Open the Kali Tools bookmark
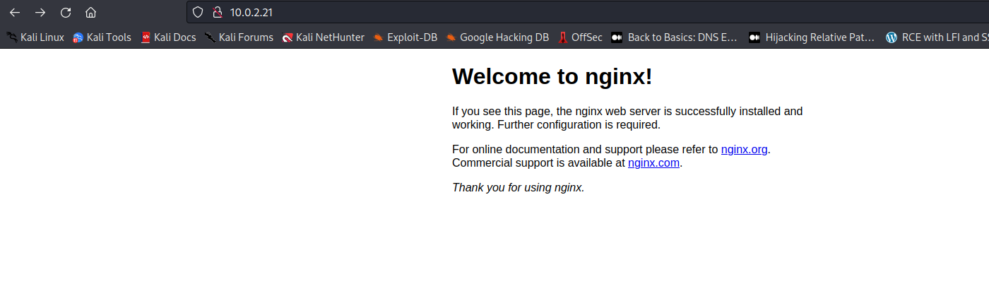Viewport: 989px width, 291px height. 102,37
